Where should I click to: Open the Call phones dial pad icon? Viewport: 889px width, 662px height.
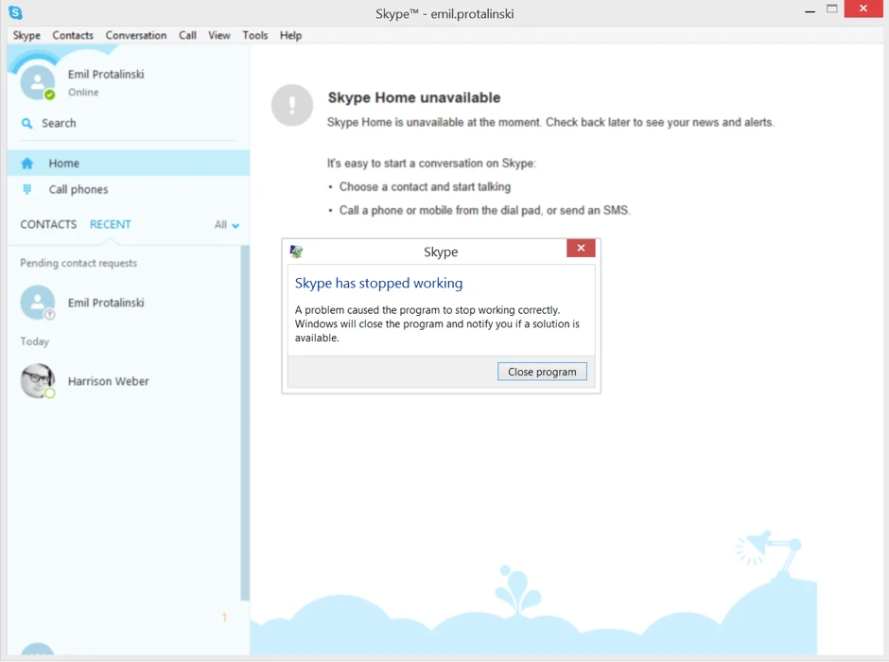27,189
